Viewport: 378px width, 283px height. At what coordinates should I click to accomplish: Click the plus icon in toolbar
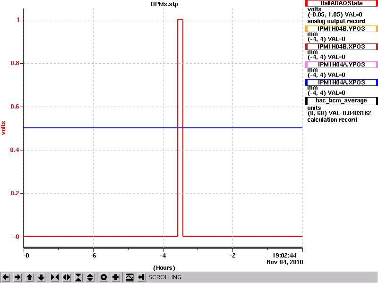pyautogui.click(x=116, y=277)
